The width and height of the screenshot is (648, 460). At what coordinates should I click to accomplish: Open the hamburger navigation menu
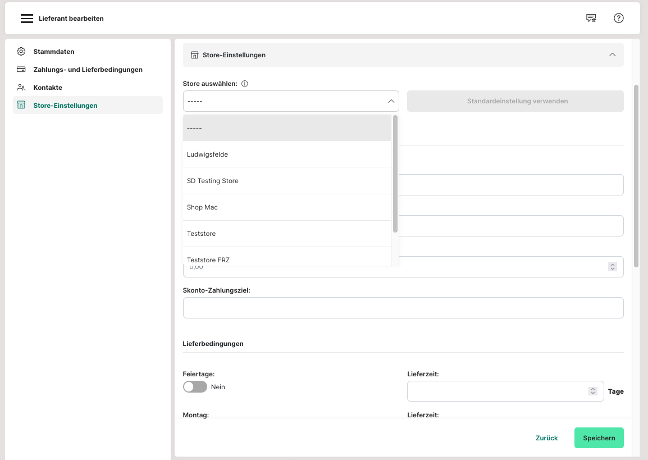tap(27, 19)
